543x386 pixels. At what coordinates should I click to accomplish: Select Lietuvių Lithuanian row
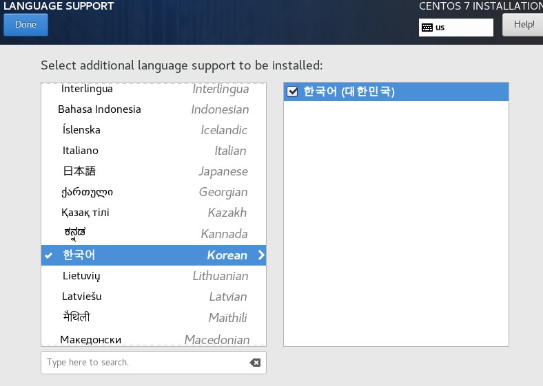click(x=154, y=276)
